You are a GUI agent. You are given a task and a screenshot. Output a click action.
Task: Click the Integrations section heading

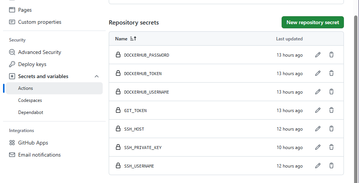22,131
